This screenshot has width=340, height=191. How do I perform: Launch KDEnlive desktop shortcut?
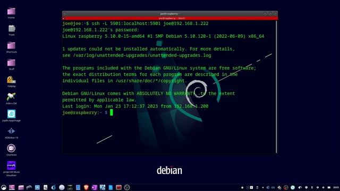11,131
